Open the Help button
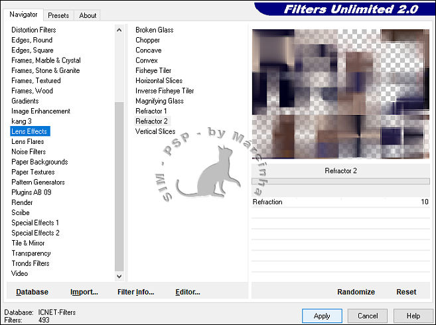This screenshot has height=325, width=436. 413,316
